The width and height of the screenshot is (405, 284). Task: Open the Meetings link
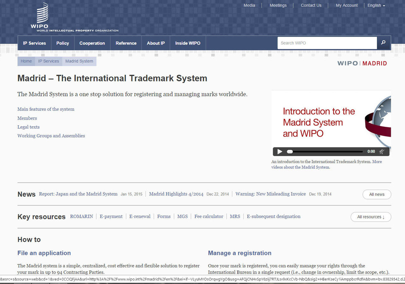click(278, 5)
